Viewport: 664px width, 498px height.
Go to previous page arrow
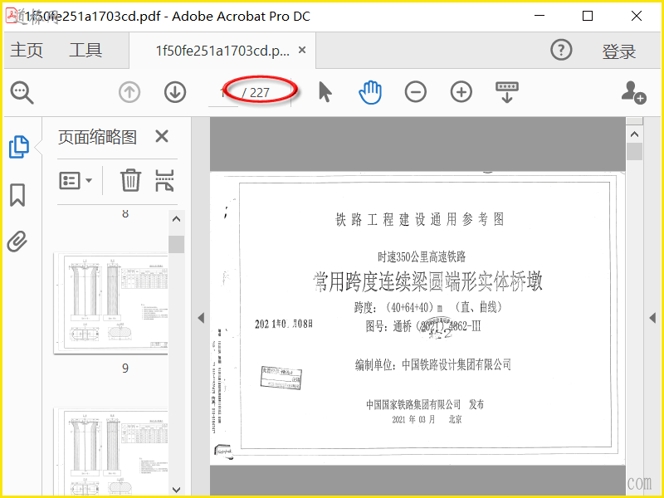tap(129, 92)
